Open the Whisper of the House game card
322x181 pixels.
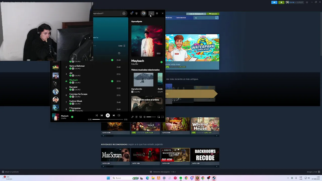point(205,126)
